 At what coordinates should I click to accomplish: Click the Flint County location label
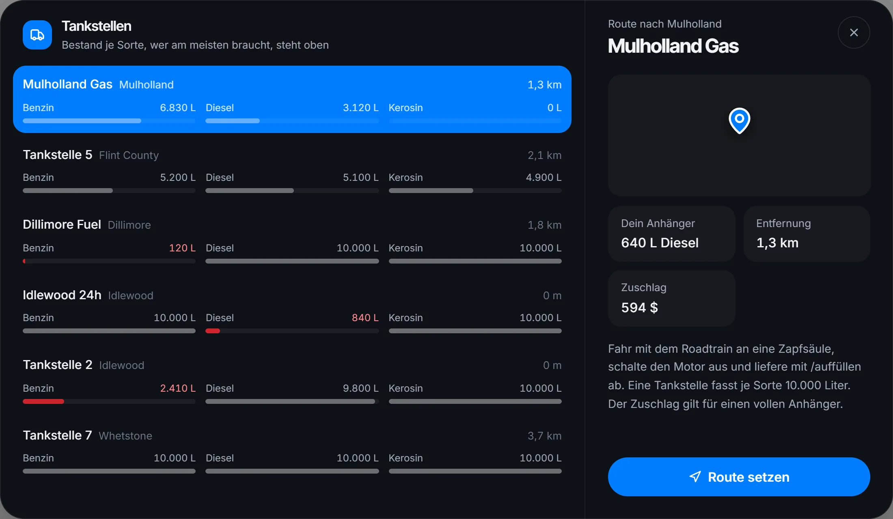coord(129,155)
